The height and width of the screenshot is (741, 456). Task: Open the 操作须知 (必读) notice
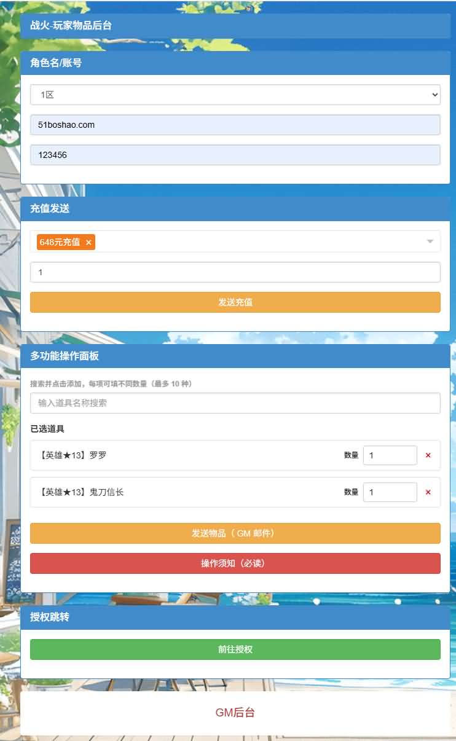click(235, 563)
